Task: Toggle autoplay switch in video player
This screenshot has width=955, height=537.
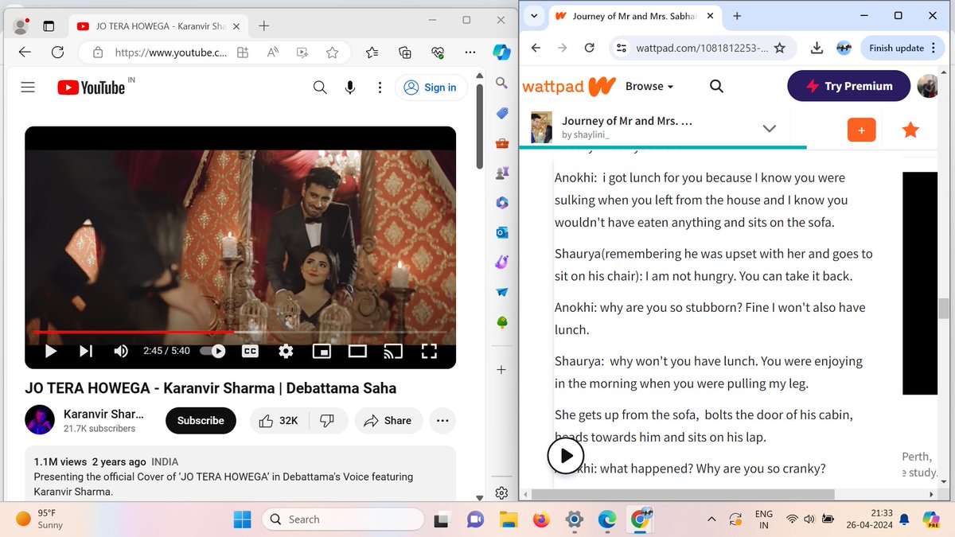Action: tap(212, 351)
